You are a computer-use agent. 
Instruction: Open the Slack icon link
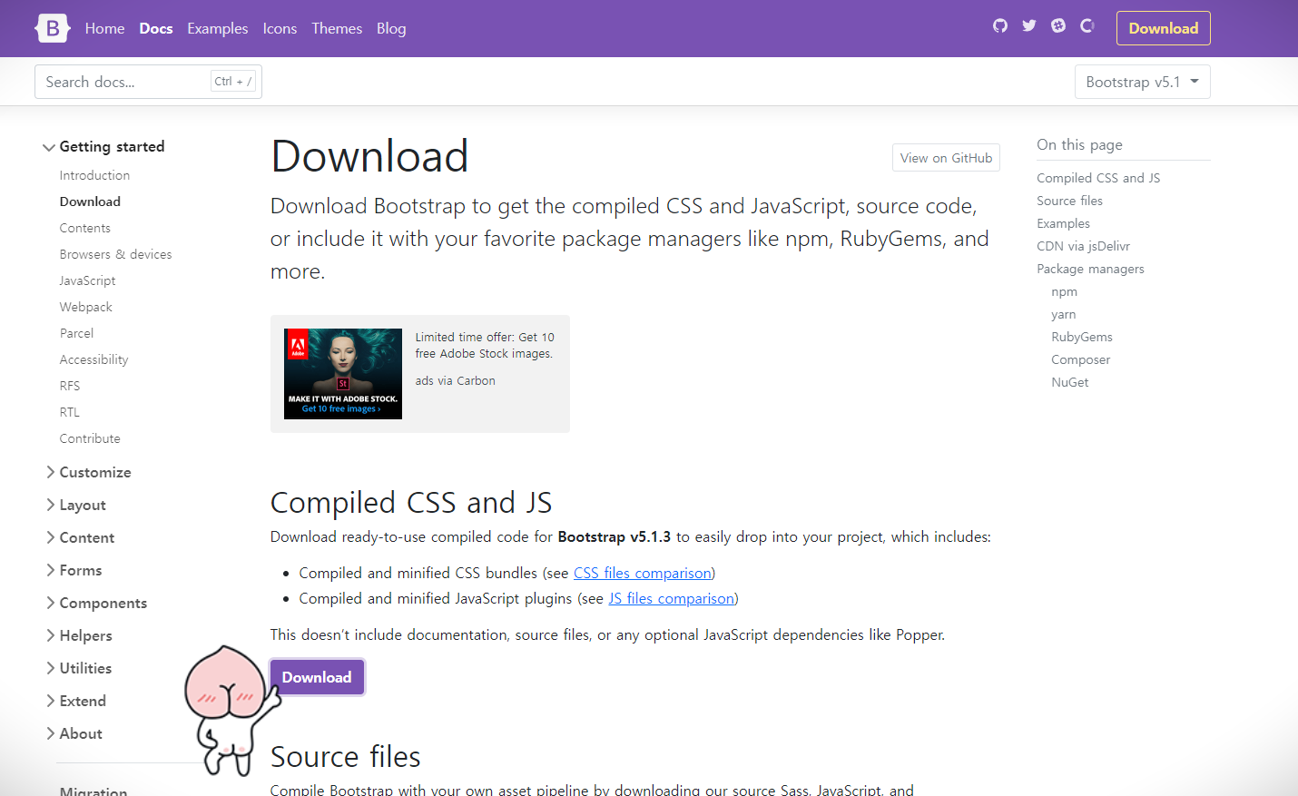1058,25
